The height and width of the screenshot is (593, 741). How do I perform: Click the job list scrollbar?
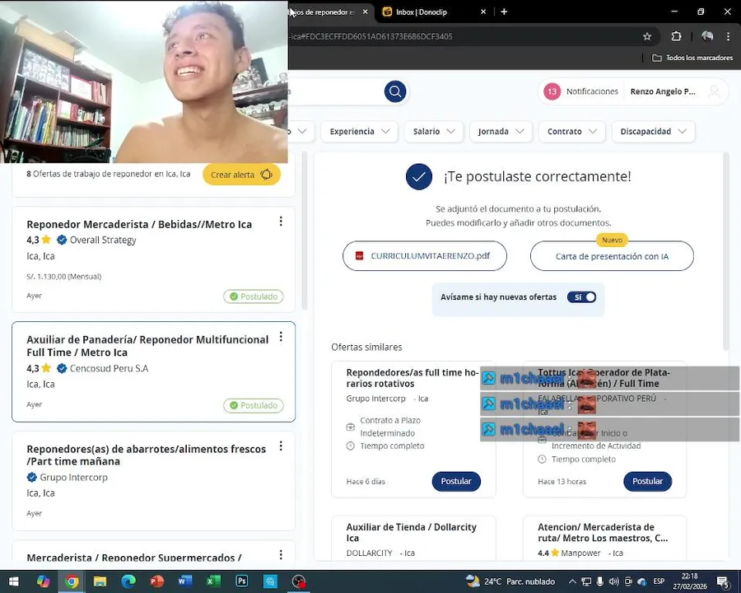click(305, 231)
